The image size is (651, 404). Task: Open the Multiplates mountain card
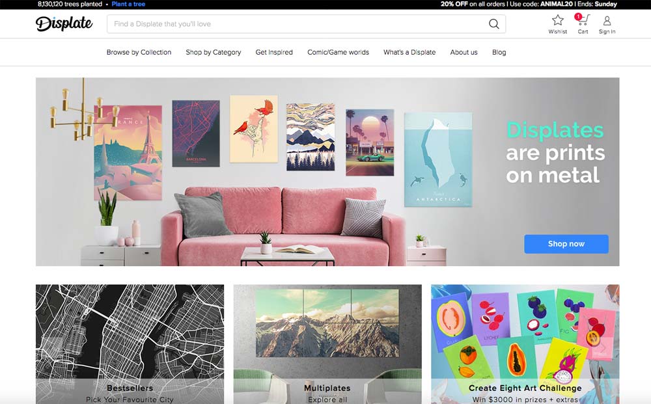coord(327,344)
